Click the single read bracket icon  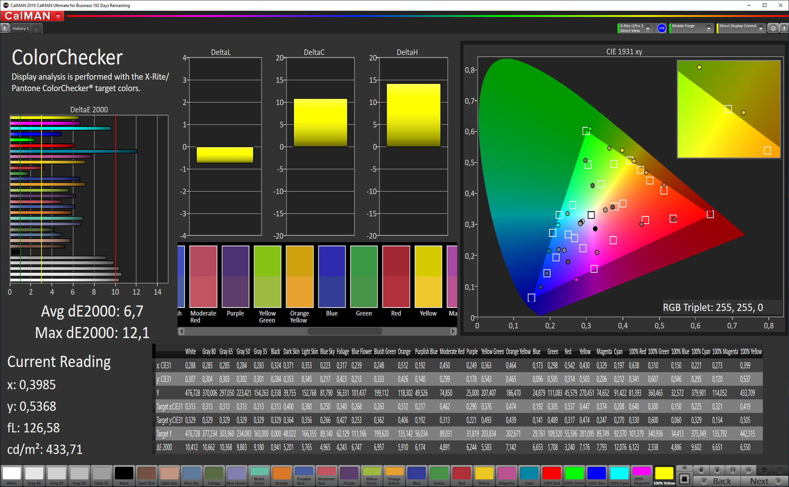tap(733, 470)
